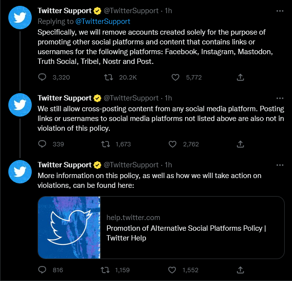Image resolution: width=292 pixels, height=281 pixels.
Task: Retweet the policy link tweet with 1,159 retweets
Action: [105, 270]
